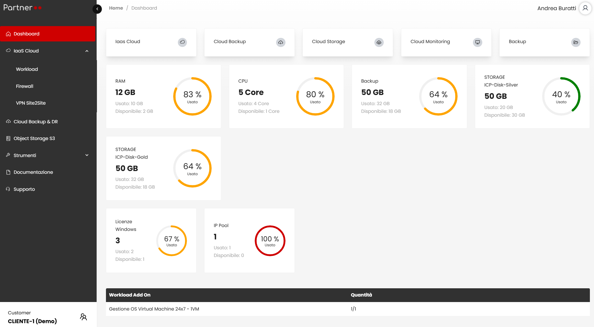The image size is (594, 327).
Task: Open Firewall in the sidebar
Action: pyautogui.click(x=24, y=86)
